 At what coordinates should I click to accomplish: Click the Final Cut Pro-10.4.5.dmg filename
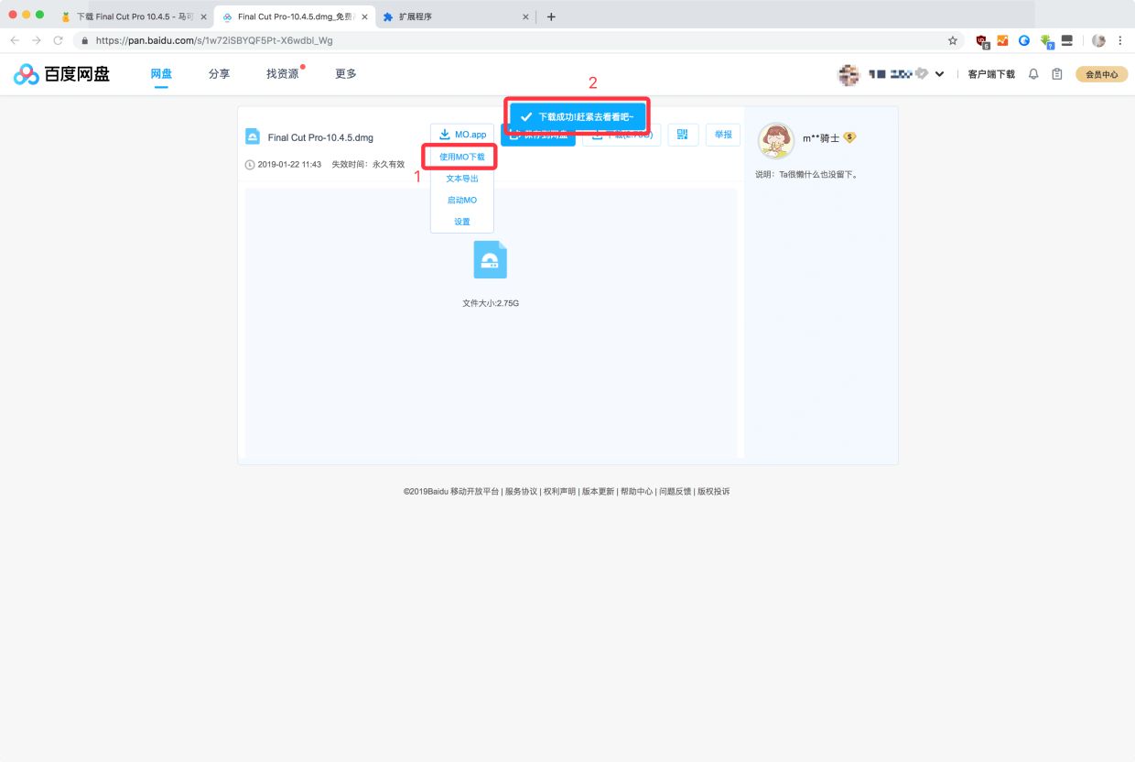tap(320, 137)
